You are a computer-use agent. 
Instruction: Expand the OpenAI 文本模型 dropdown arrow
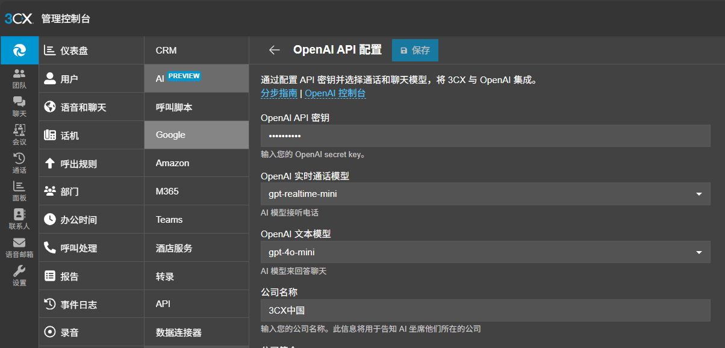(699, 252)
